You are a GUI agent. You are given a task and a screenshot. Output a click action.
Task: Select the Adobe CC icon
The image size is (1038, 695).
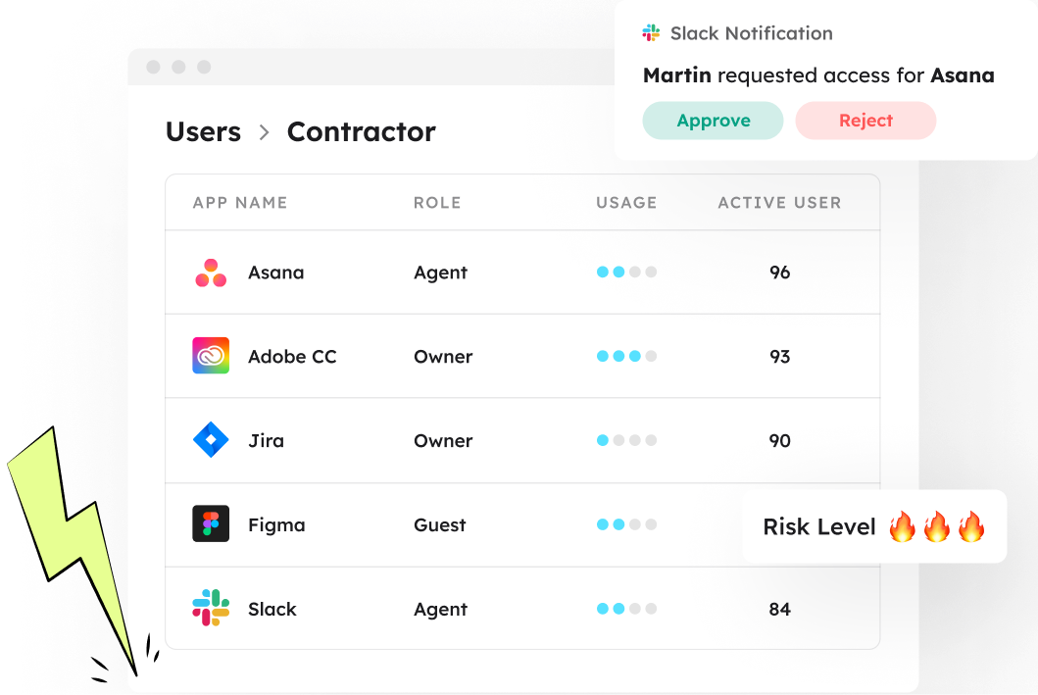point(211,356)
